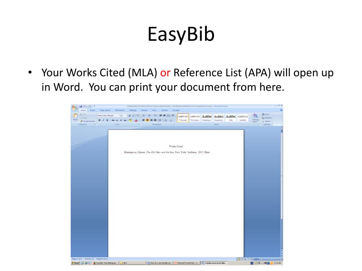The width and height of the screenshot is (362, 271).
Task: Apply the Normal style
Action: (183, 118)
